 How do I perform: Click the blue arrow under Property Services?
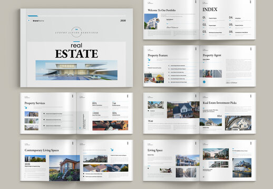tap(26, 108)
